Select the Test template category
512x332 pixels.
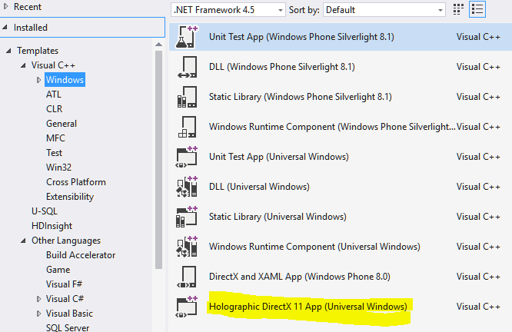[x=54, y=153]
